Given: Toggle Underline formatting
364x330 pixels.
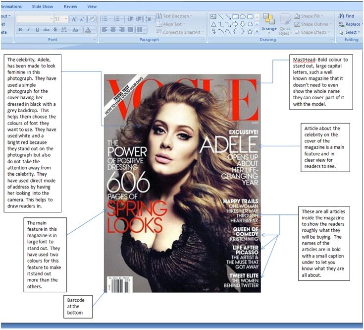Looking at the screenshot, I should coord(37,30).
